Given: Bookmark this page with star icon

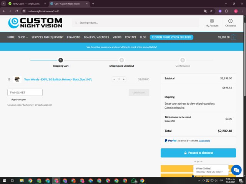Looking at the screenshot, I should tap(211, 11).
